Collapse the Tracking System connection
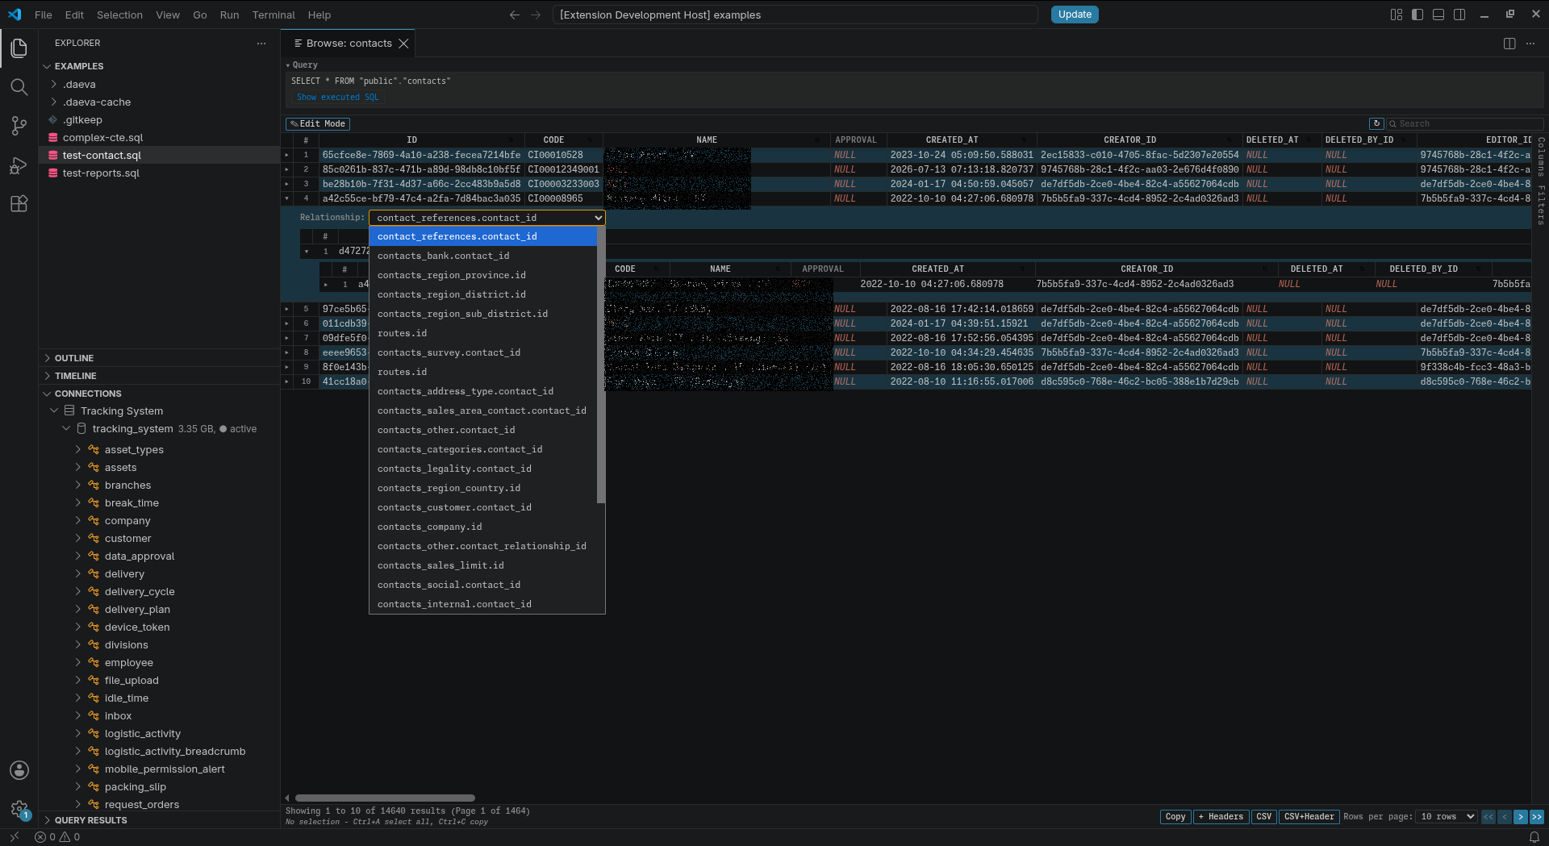This screenshot has width=1549, height=846. point(54,411)
